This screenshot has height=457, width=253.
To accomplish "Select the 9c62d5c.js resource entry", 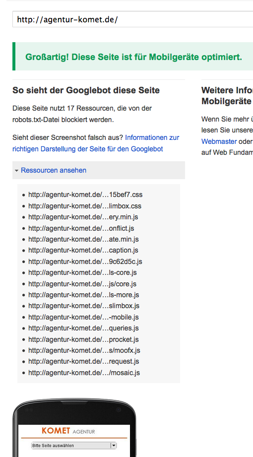I will click(85, 261).
